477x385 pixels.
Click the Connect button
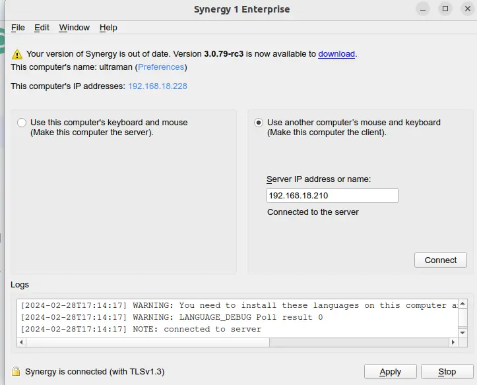[441, 260]
